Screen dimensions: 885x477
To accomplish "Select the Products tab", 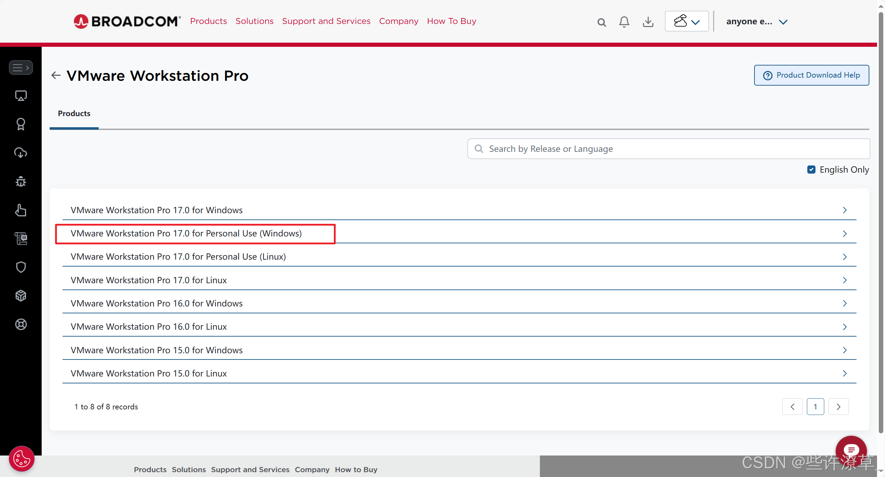I will pyautogui.click(x=74, y=113).
